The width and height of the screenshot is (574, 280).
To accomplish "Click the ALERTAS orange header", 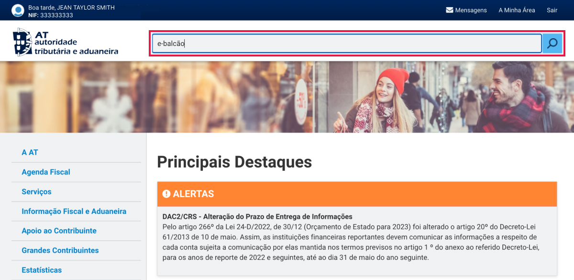I will coord(357,194).
